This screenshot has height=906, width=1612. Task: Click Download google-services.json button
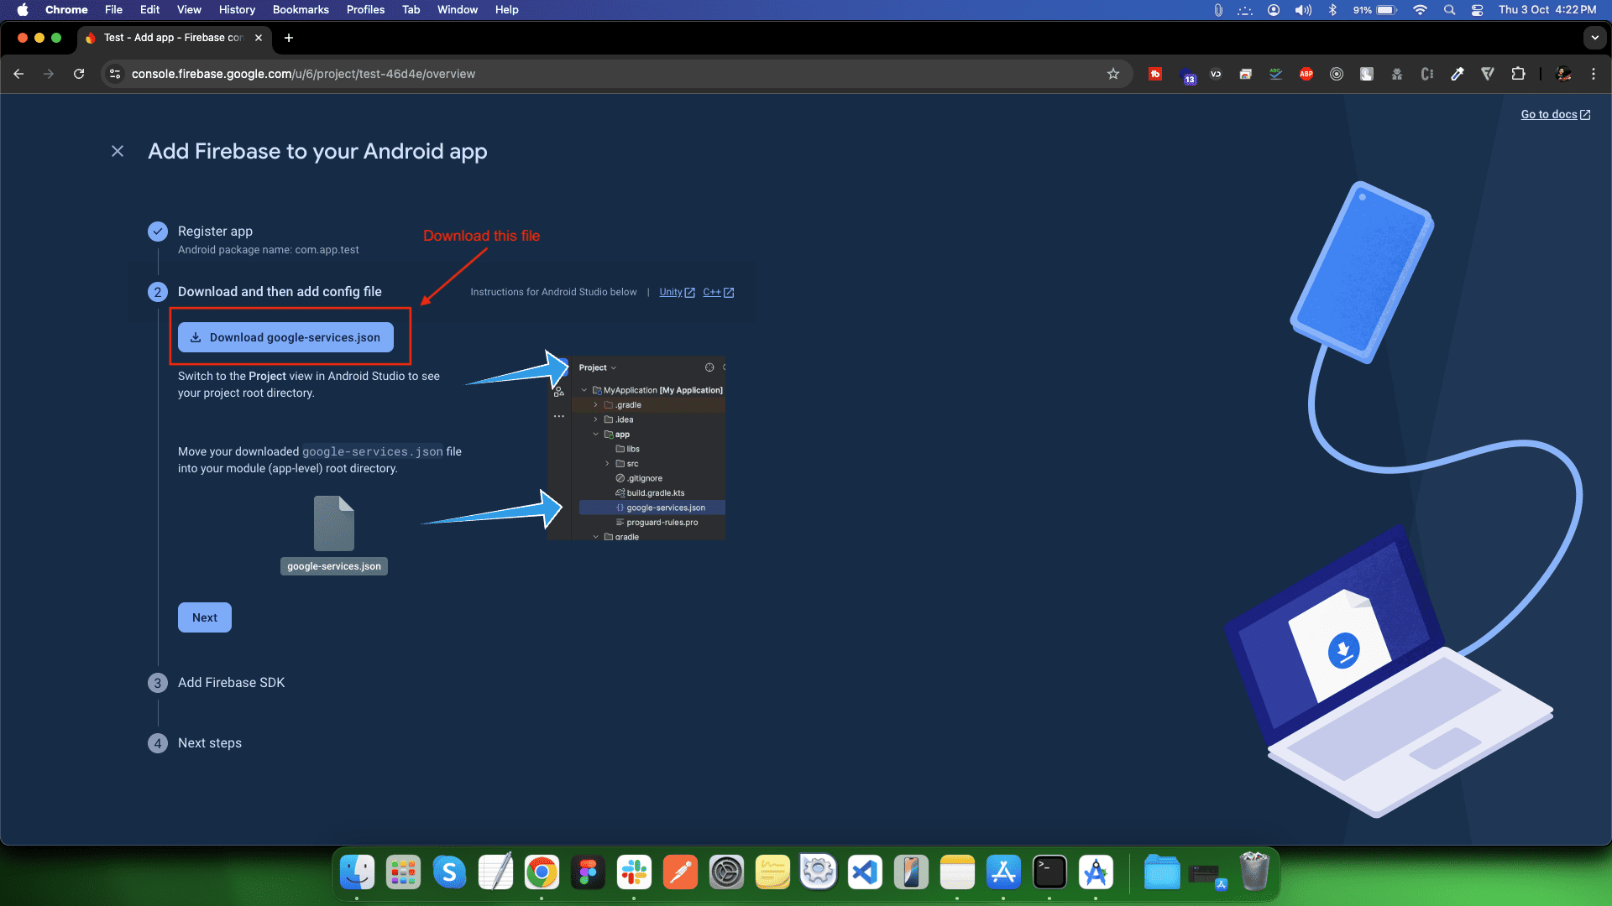[x=285, y=337]
